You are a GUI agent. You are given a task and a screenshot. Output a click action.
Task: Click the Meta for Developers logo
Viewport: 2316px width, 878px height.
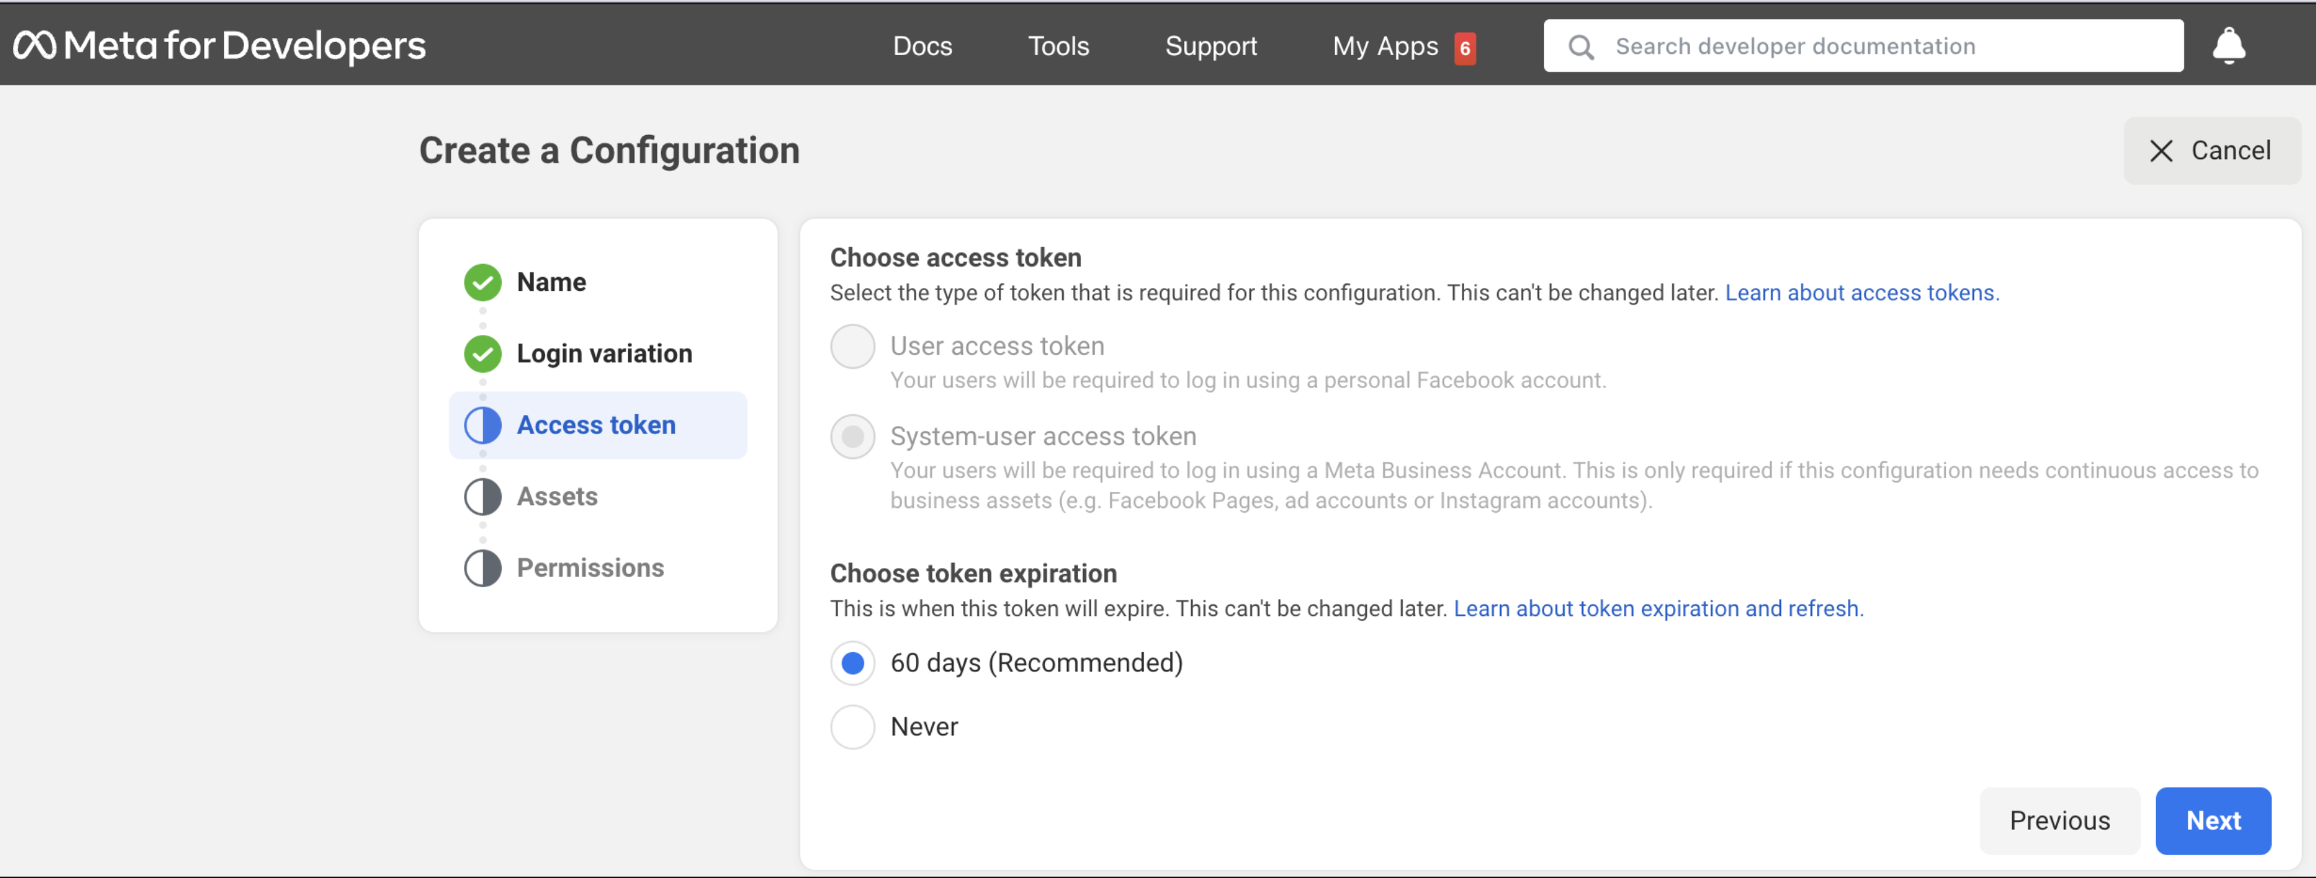(219, 46)
